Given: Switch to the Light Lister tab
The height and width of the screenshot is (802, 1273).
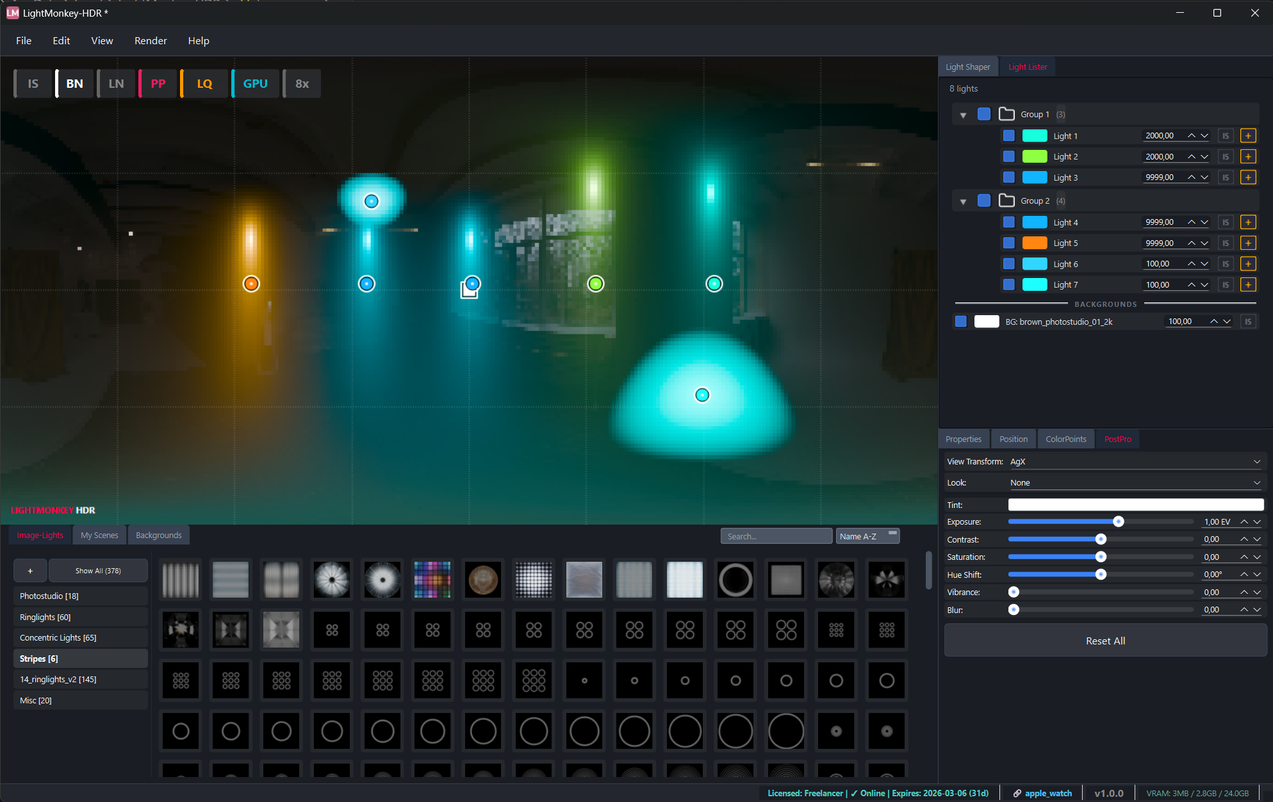Looking at the screenshot, I should point(1027,67).
